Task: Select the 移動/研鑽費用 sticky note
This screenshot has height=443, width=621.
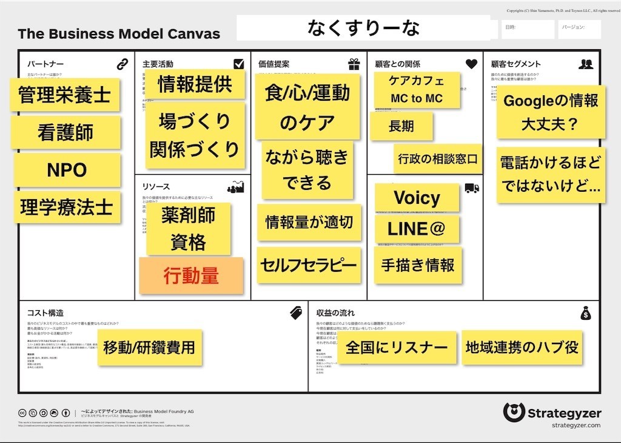Action: 150,348
